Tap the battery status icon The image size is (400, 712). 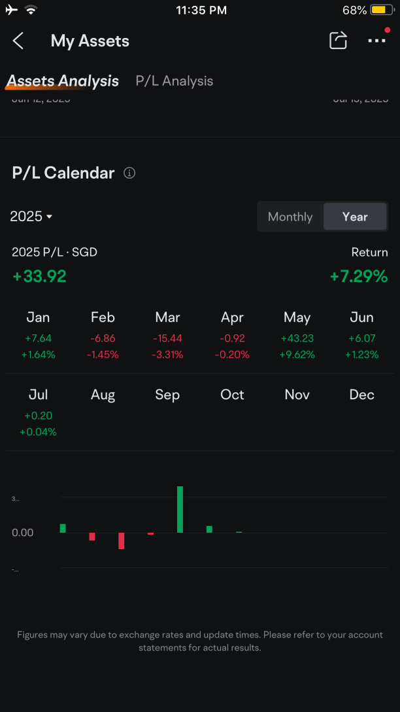click(383, 10)
